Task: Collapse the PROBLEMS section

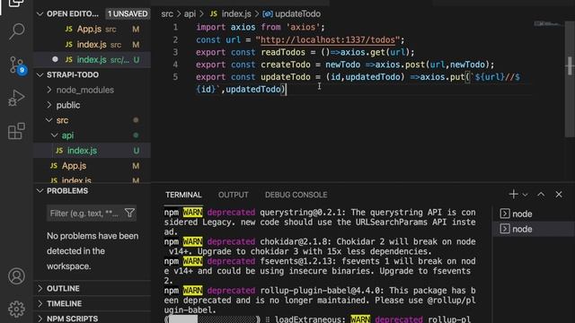Action: coord(40,191)
